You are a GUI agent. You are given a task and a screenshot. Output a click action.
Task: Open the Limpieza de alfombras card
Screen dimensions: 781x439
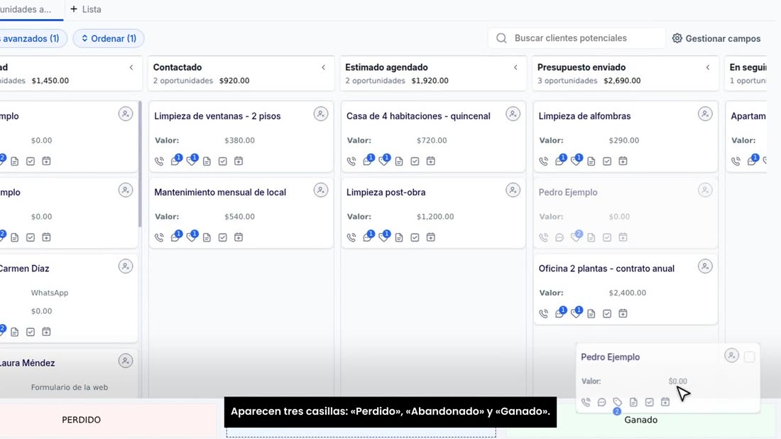[585, 116]
